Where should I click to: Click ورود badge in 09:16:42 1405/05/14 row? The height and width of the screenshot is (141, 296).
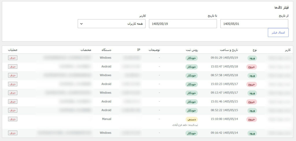coord(252,133)
